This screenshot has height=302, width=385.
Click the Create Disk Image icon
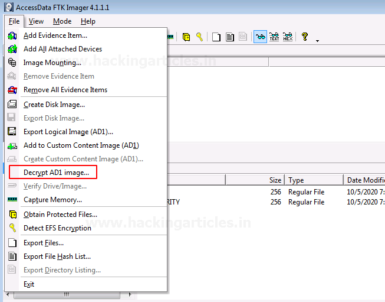point(12,105)
